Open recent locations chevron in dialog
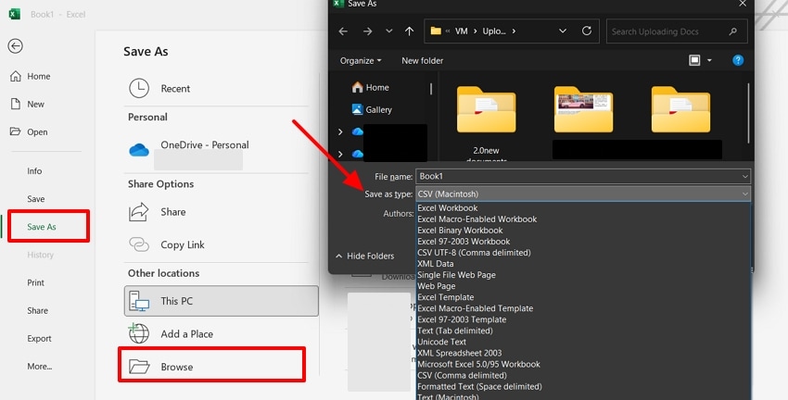788x400 pixels. pos(389,31)
